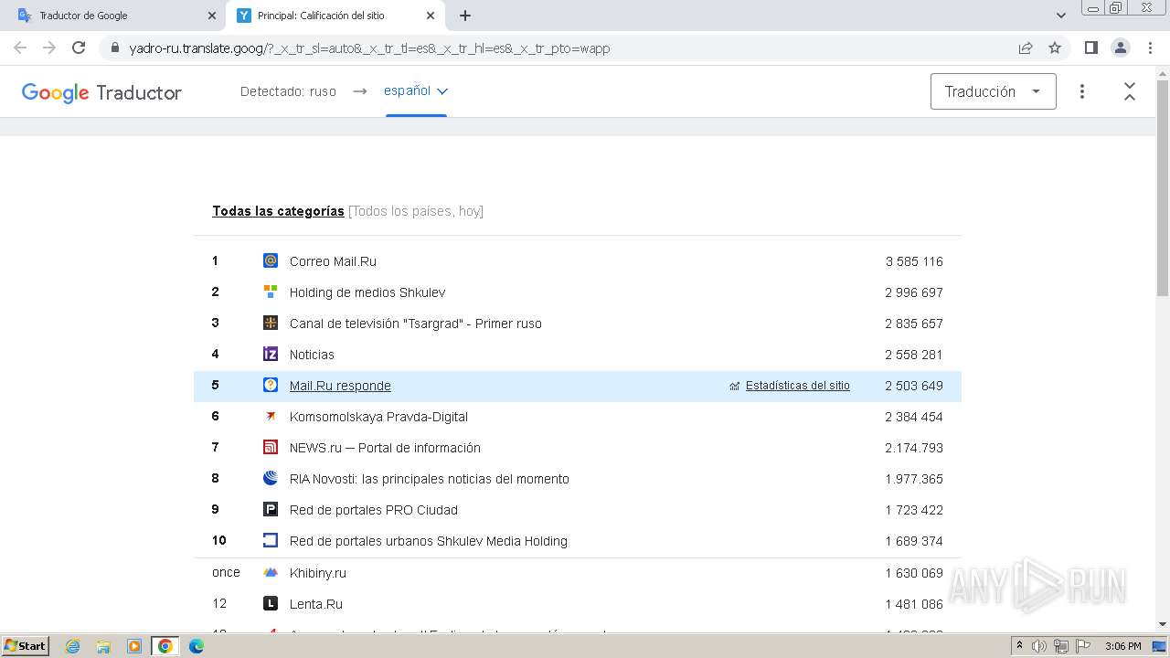
Task: Click the Shkulev media holding colored-squares icon
Action: 271,292
